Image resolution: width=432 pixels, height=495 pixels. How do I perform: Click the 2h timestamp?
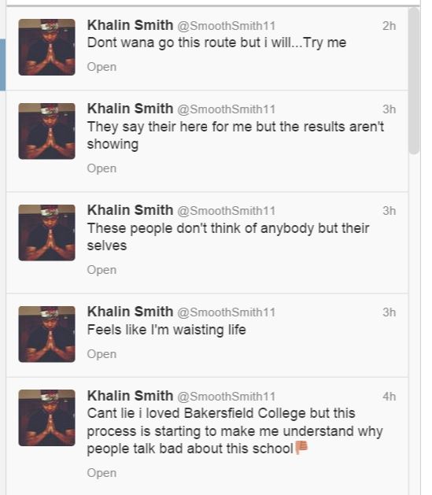pyautogui.click(x=389, y=26)
